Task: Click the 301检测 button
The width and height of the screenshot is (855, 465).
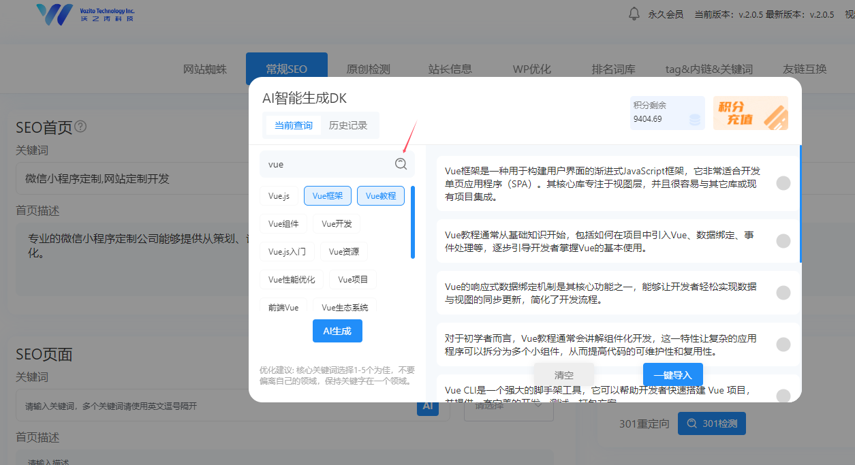Action: 712,423
